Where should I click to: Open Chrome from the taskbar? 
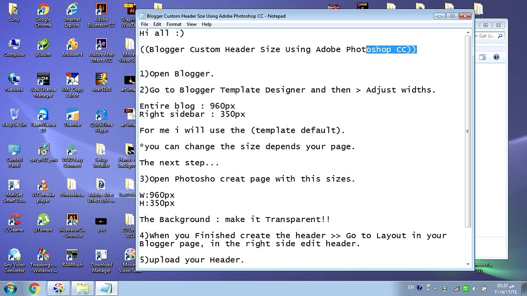coord(34,288)
